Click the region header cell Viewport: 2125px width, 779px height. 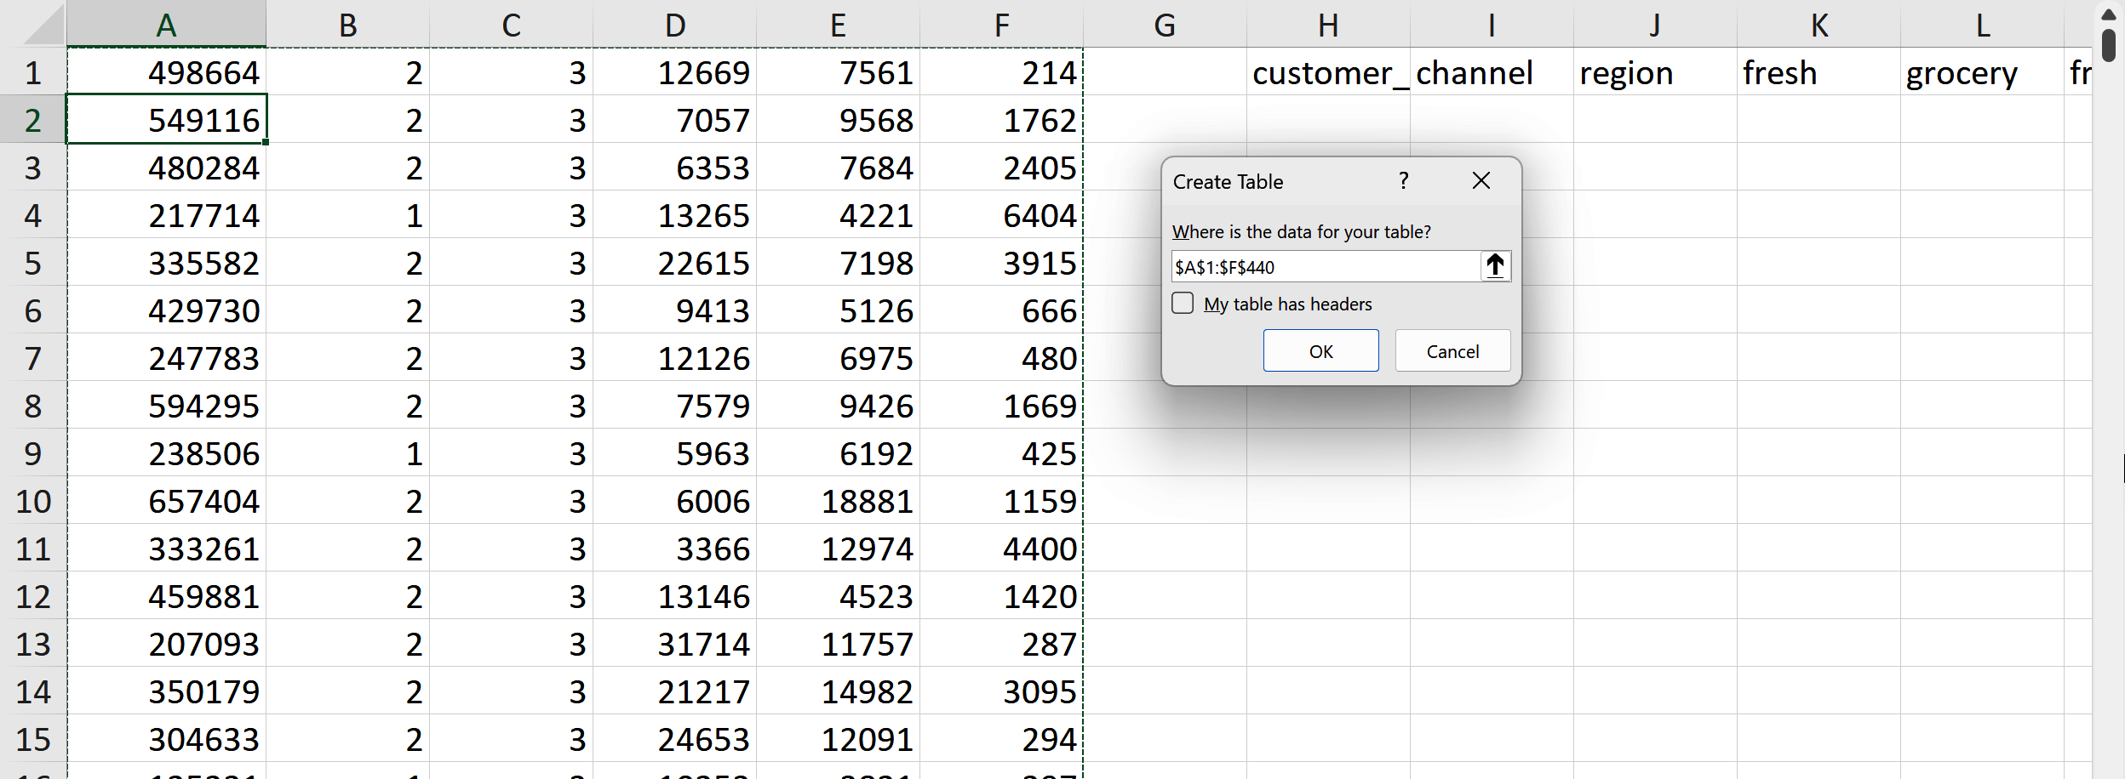pyautogui.click(x=1655, y=72)
